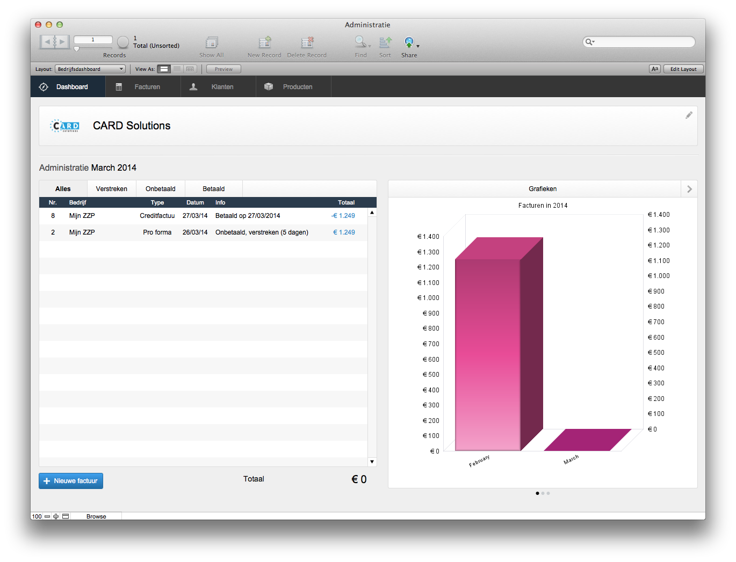Click the Nieuwe factuur button

click(71, 481)
